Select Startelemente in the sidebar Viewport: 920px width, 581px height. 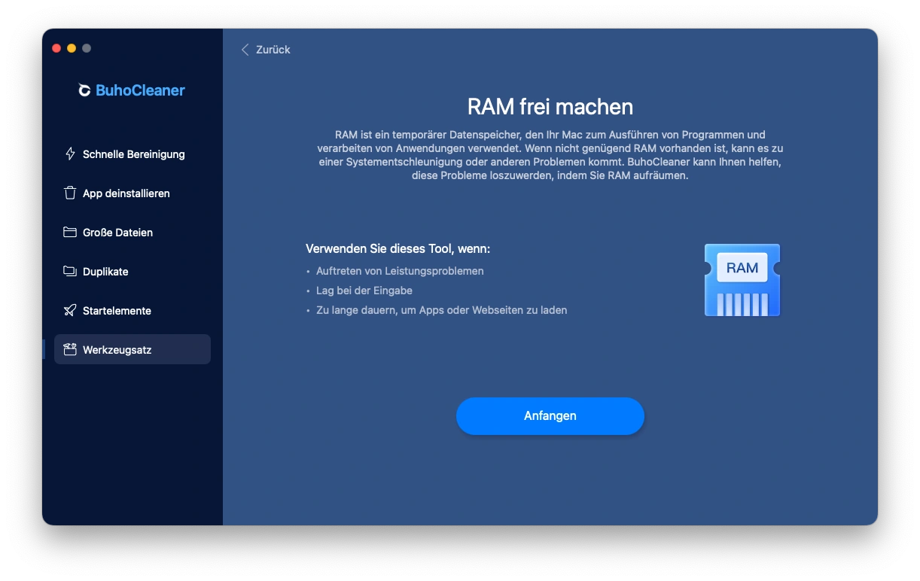[x=133, y=311]
